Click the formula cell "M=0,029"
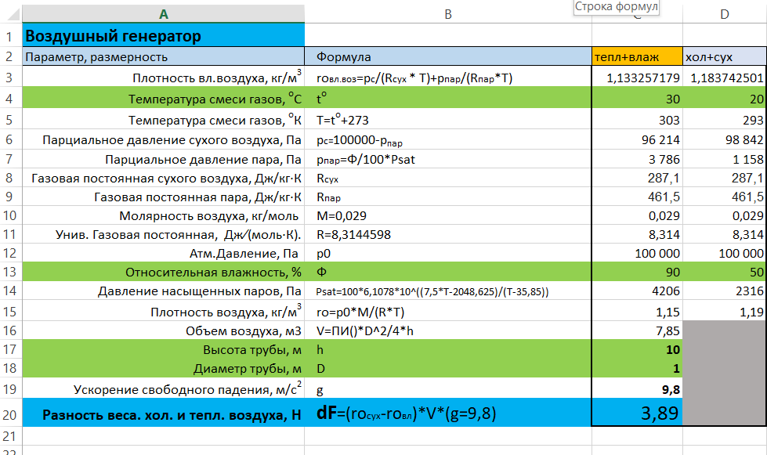The image size is (767, 455). 448,215
